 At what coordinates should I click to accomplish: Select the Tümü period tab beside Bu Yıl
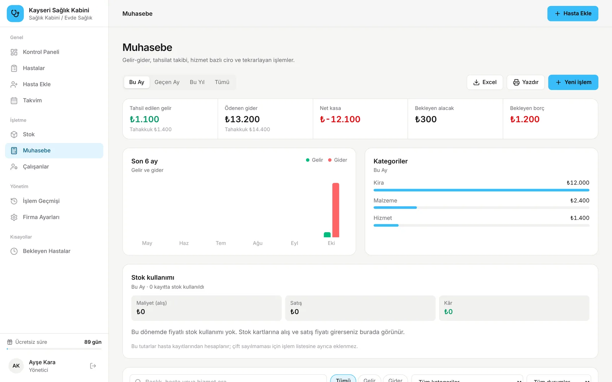[x=222, y=82]
